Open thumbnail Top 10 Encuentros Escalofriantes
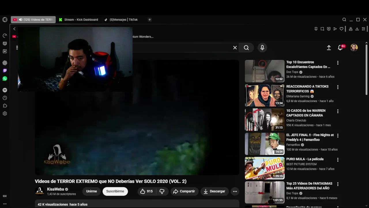The width and height of the screenshot is (369, 208). pos(265,71)
